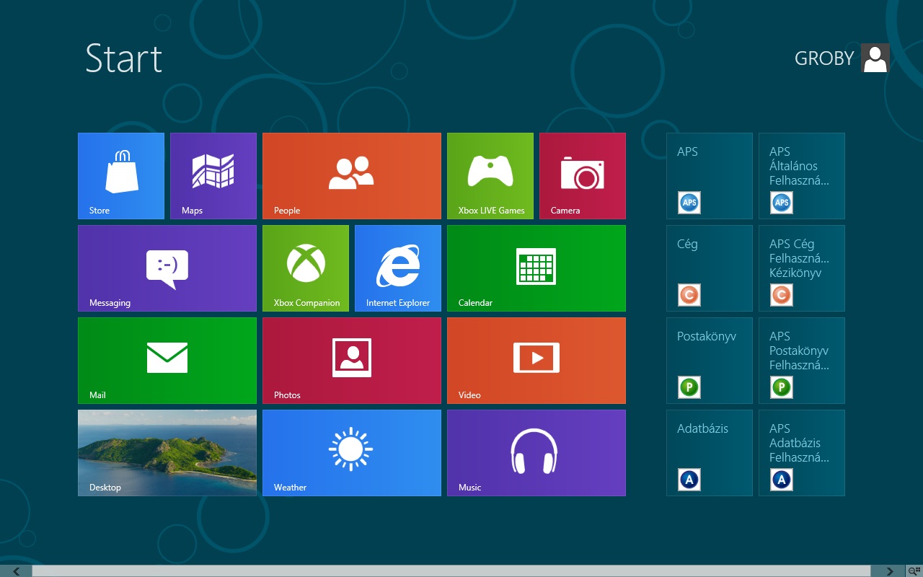This screenshot has height=577, width=923.
Task: Open the Postakönyv application tile
Action: coord(710,361)
